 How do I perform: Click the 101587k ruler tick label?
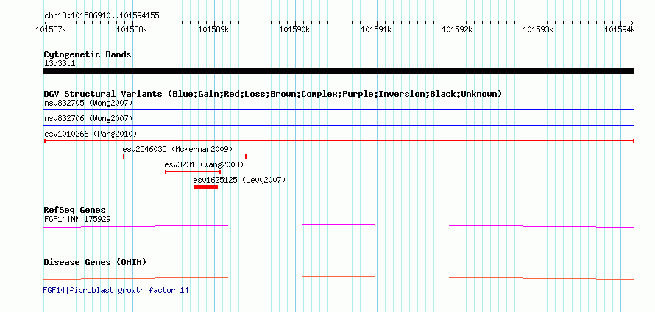[52, 29]
